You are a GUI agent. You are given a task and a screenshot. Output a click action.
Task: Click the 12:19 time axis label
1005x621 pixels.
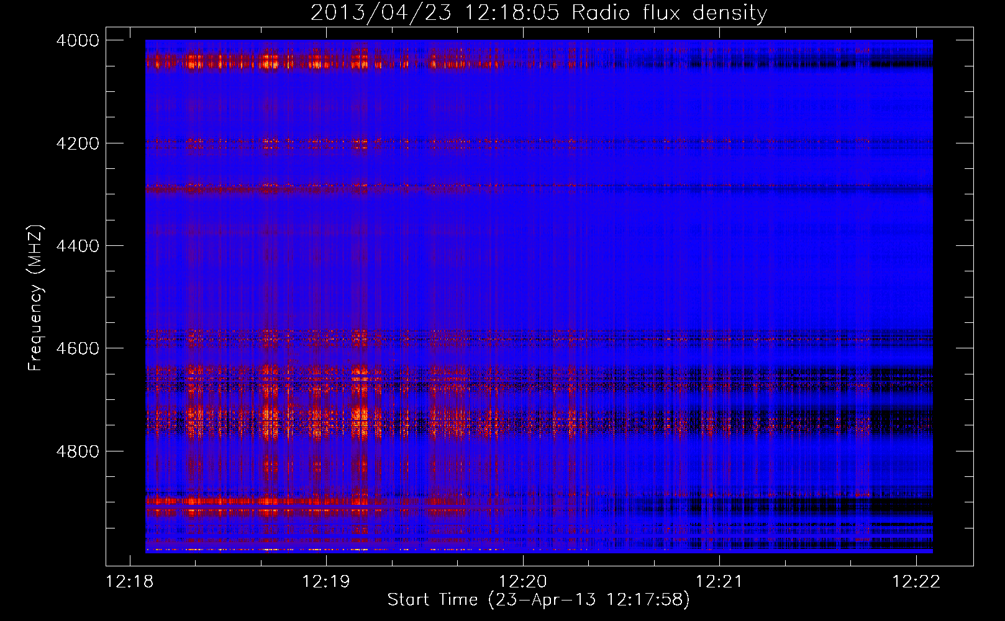326,582
